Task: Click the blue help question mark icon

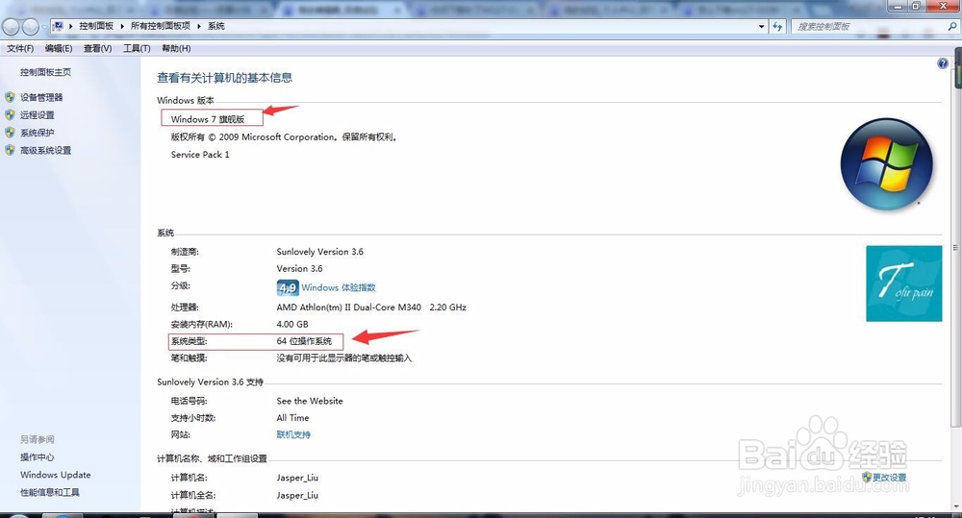Action: coord(943,63)
